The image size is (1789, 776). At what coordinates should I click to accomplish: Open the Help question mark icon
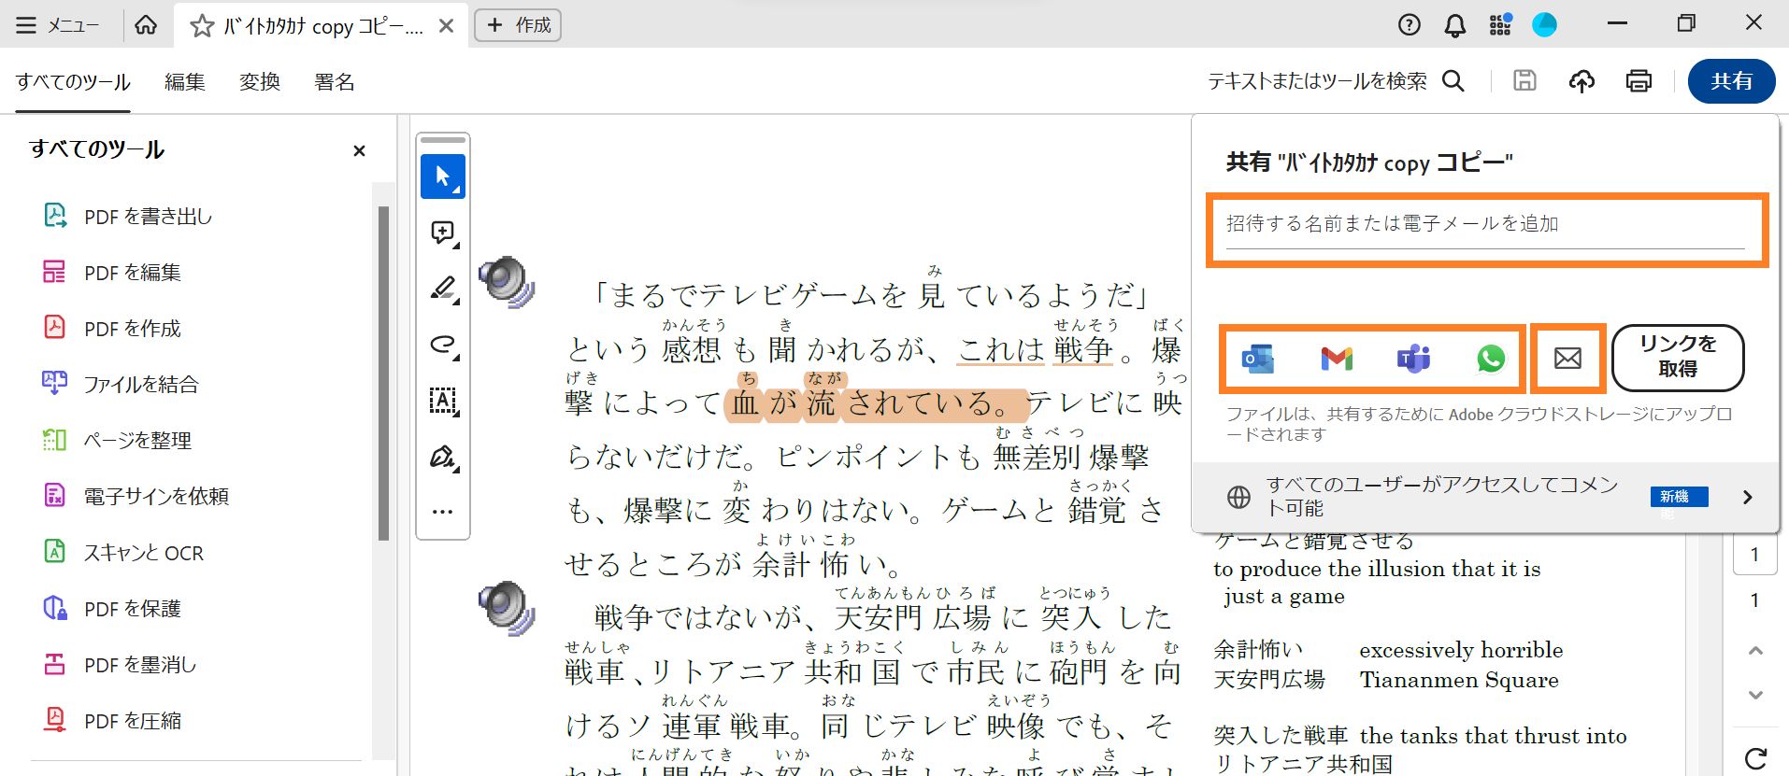(x=1409, y=25)
